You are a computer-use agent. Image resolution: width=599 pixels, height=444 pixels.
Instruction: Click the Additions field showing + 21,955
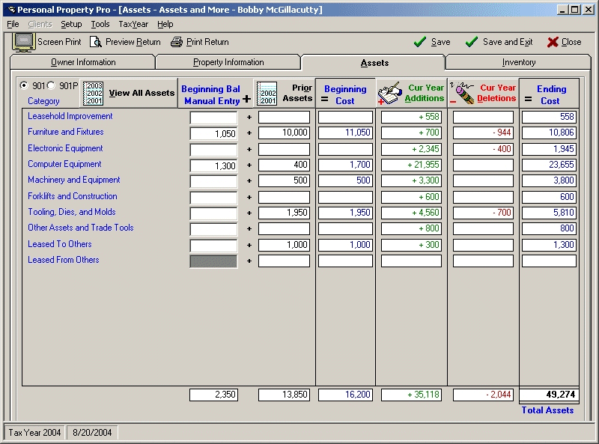(411, 165)
